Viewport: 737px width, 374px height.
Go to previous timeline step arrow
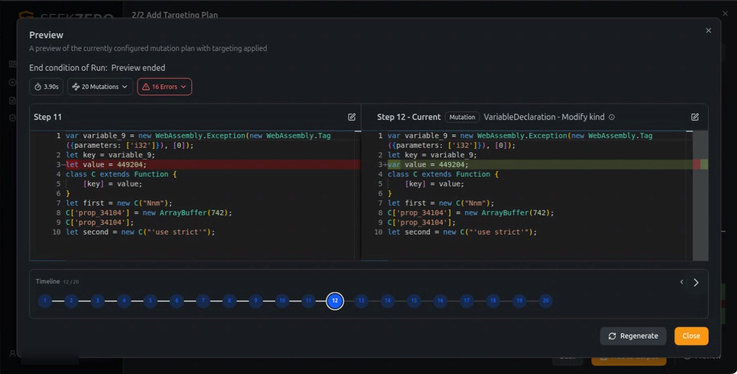tap(682, 283)
